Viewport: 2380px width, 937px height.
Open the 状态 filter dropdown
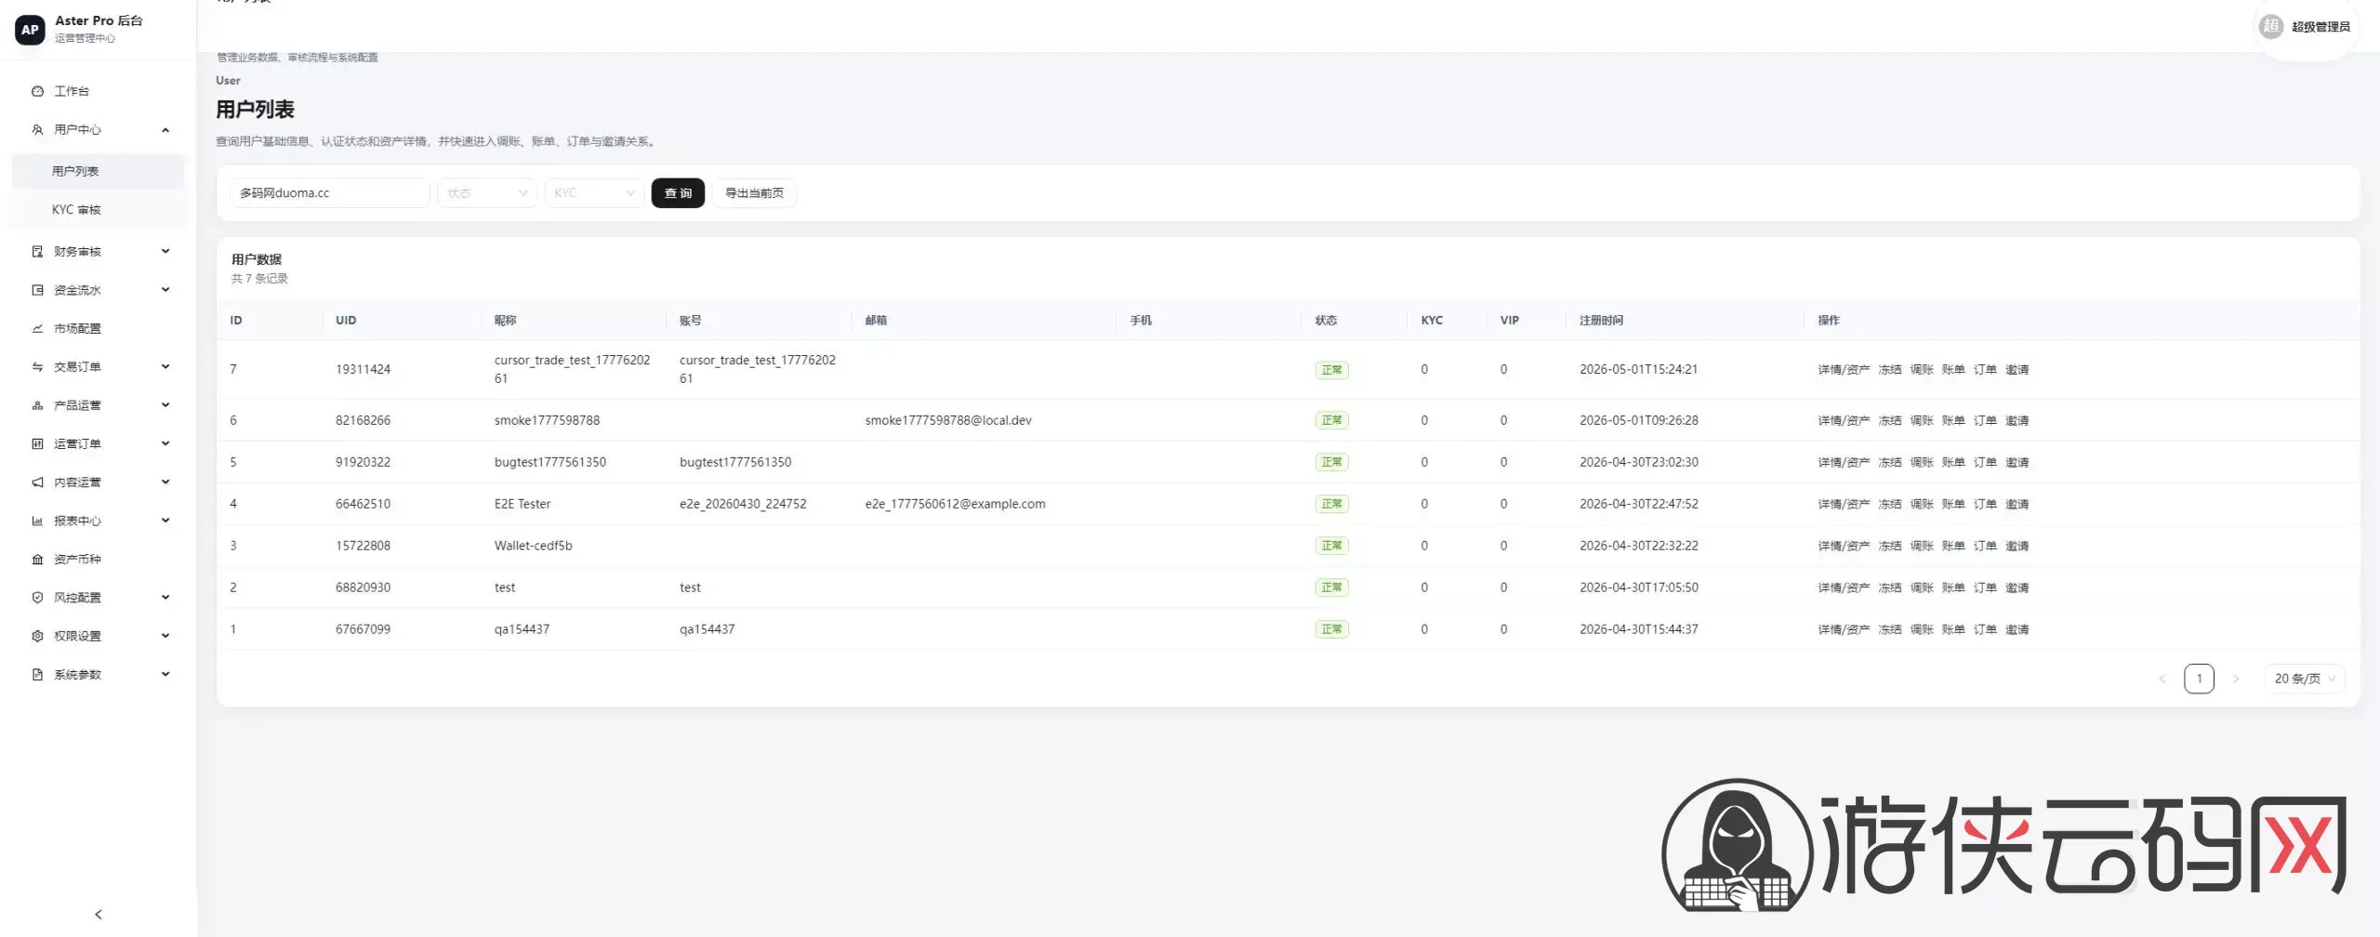[486, 193]
